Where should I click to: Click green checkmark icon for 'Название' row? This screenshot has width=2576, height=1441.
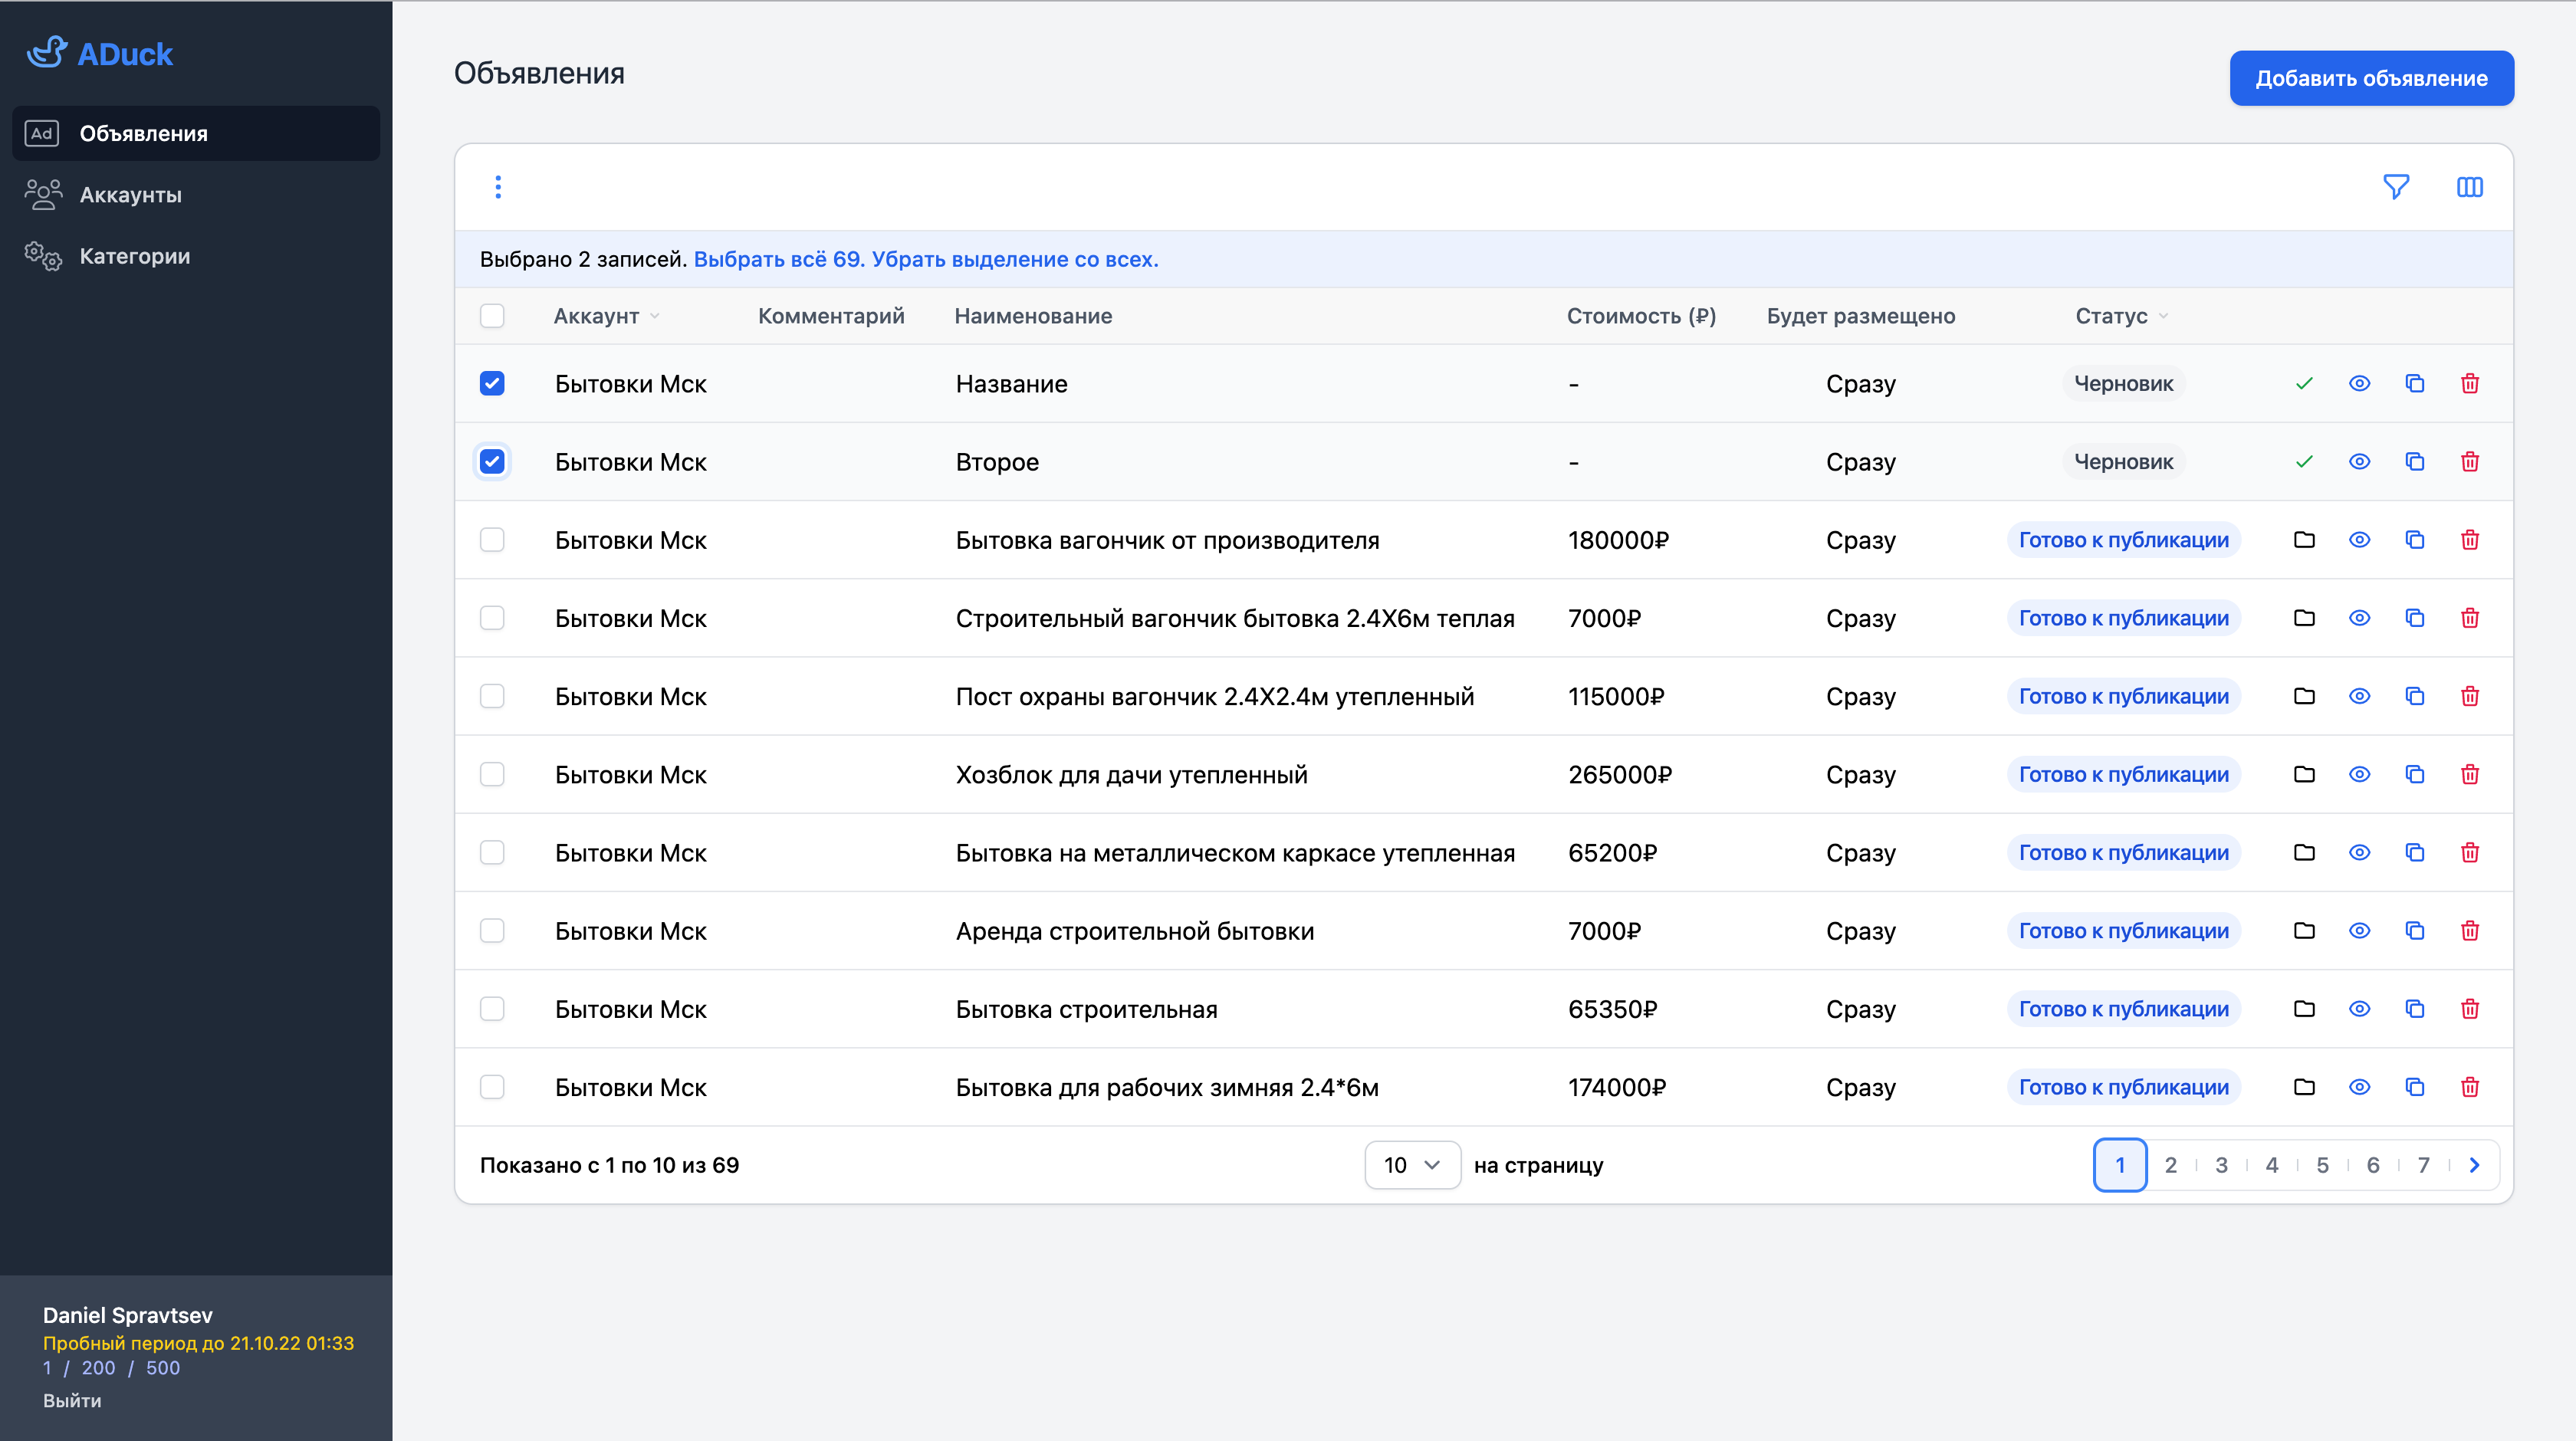[x=2304, y=384]
